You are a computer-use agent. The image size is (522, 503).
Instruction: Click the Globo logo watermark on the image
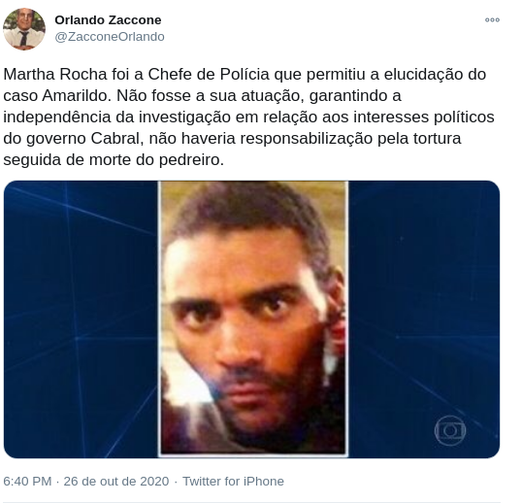coord(450,430)
